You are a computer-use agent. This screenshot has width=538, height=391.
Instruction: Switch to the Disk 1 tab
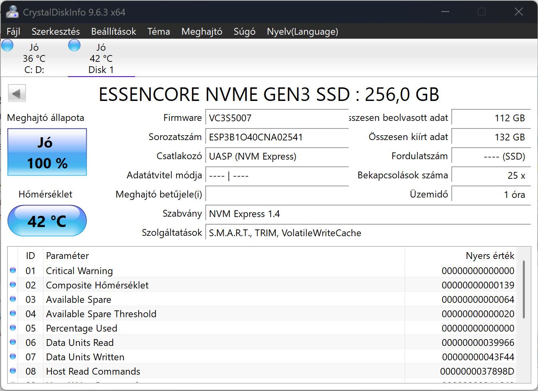tap(101, 59)
